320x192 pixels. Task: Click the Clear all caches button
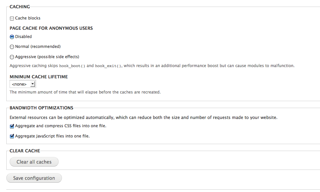pyautogui.click(x=34, y=162)
